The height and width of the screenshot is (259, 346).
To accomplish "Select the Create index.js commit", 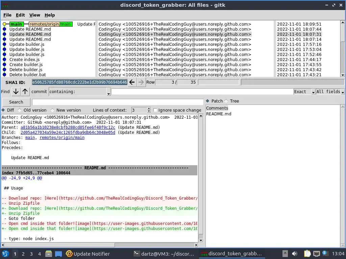I will [x=24, y=59].
